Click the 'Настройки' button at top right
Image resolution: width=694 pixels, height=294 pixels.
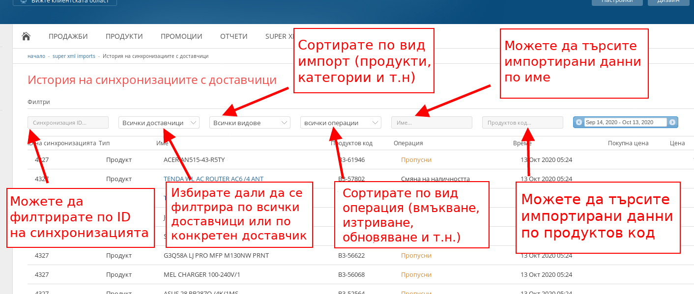(x=617, y=2)
